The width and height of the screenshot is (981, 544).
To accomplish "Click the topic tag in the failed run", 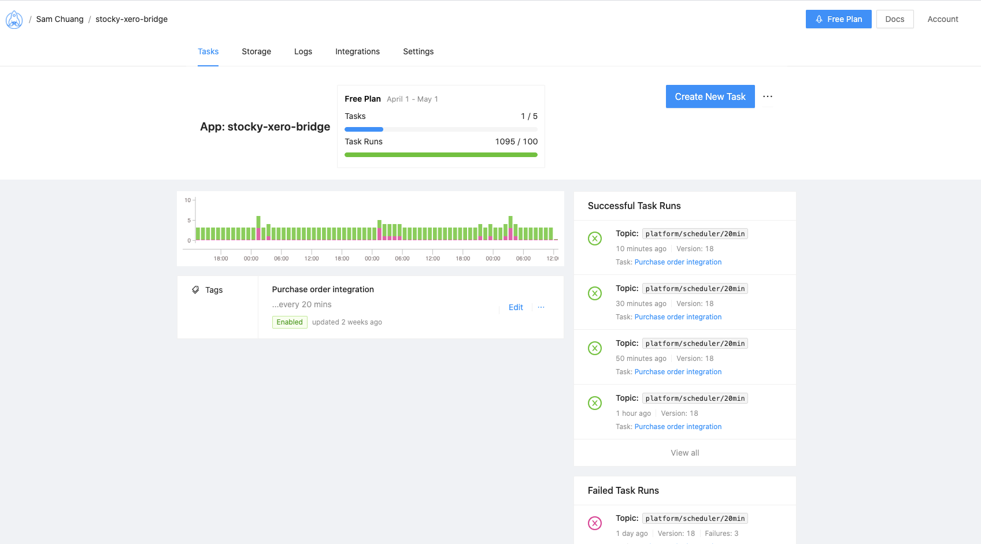I will coord(695,519).
